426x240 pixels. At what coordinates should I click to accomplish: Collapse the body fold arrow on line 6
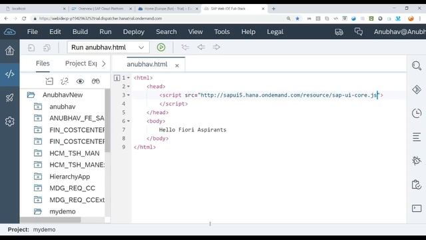point(128,121)
